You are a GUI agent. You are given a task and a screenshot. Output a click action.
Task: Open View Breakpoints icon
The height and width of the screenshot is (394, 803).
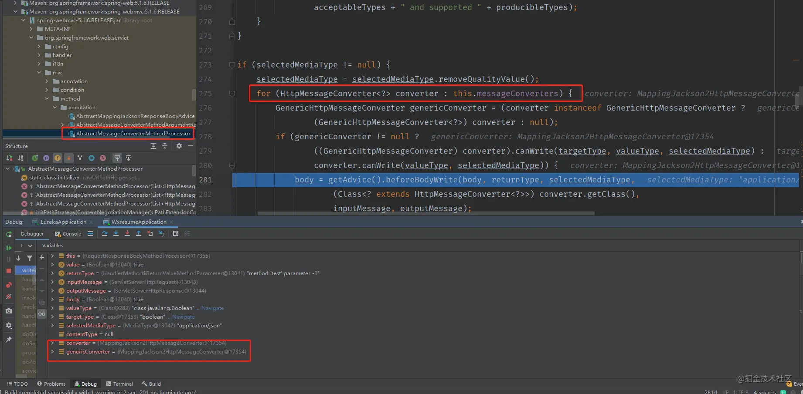pos(9,285)
